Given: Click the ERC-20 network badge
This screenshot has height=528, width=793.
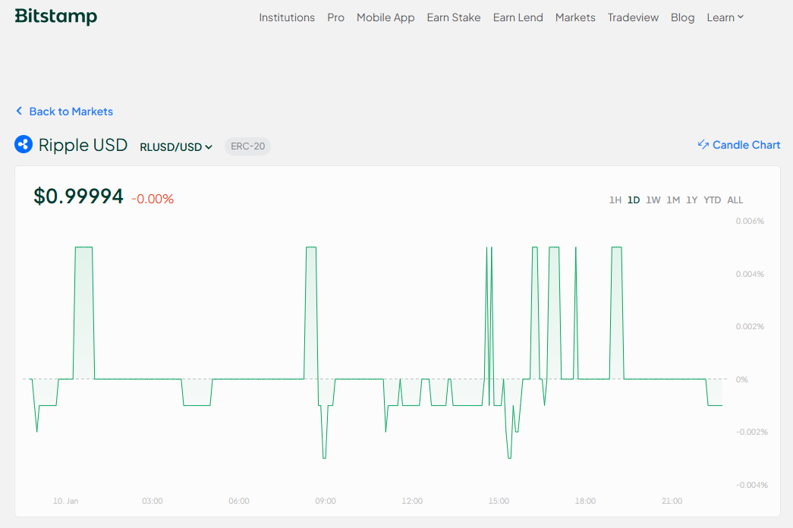Looking at the screenshot, I should tap(248, 146).
